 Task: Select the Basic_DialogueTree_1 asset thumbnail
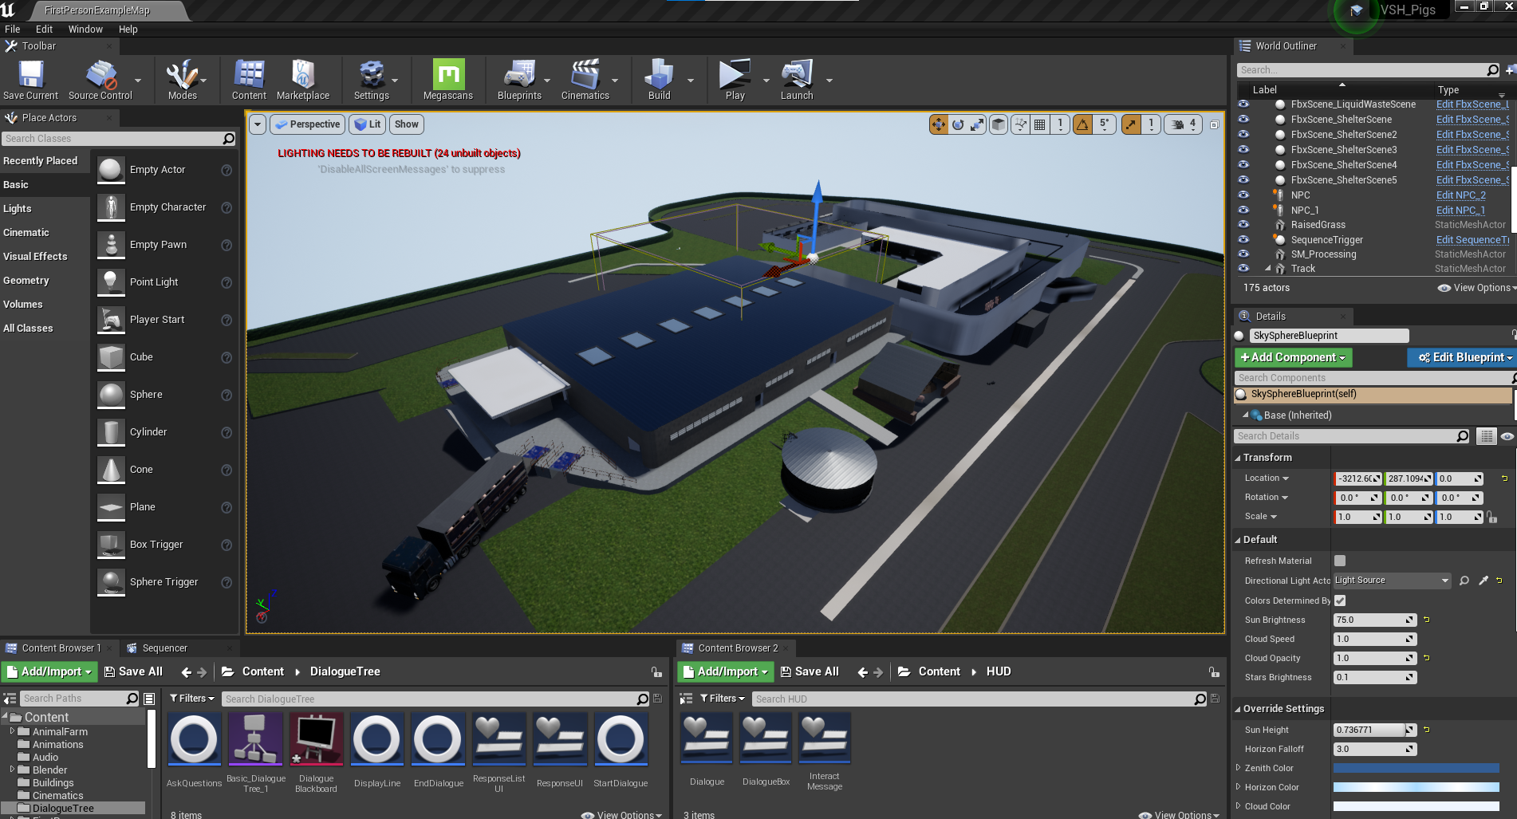[255, 739]
